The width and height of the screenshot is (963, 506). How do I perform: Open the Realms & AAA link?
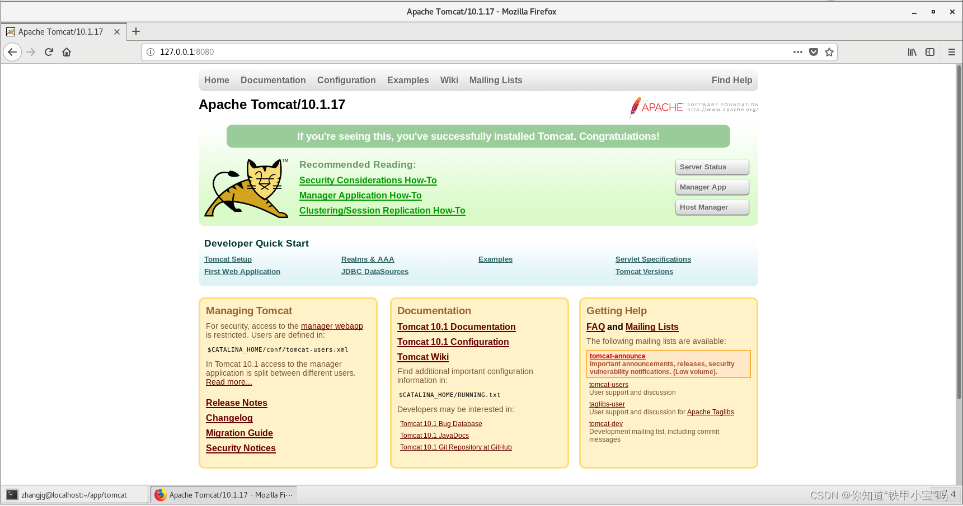[x=368, y=259]
